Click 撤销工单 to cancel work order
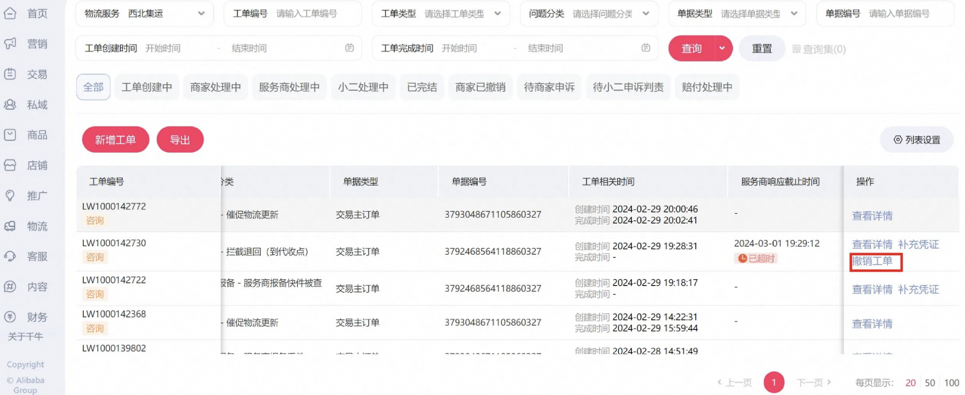 coord(872,261)
